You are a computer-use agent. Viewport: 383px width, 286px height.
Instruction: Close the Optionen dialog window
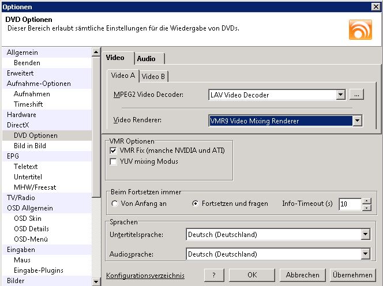[x=377, y=6]
